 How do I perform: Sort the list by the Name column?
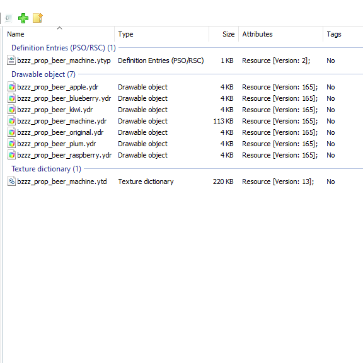(59, 34)
